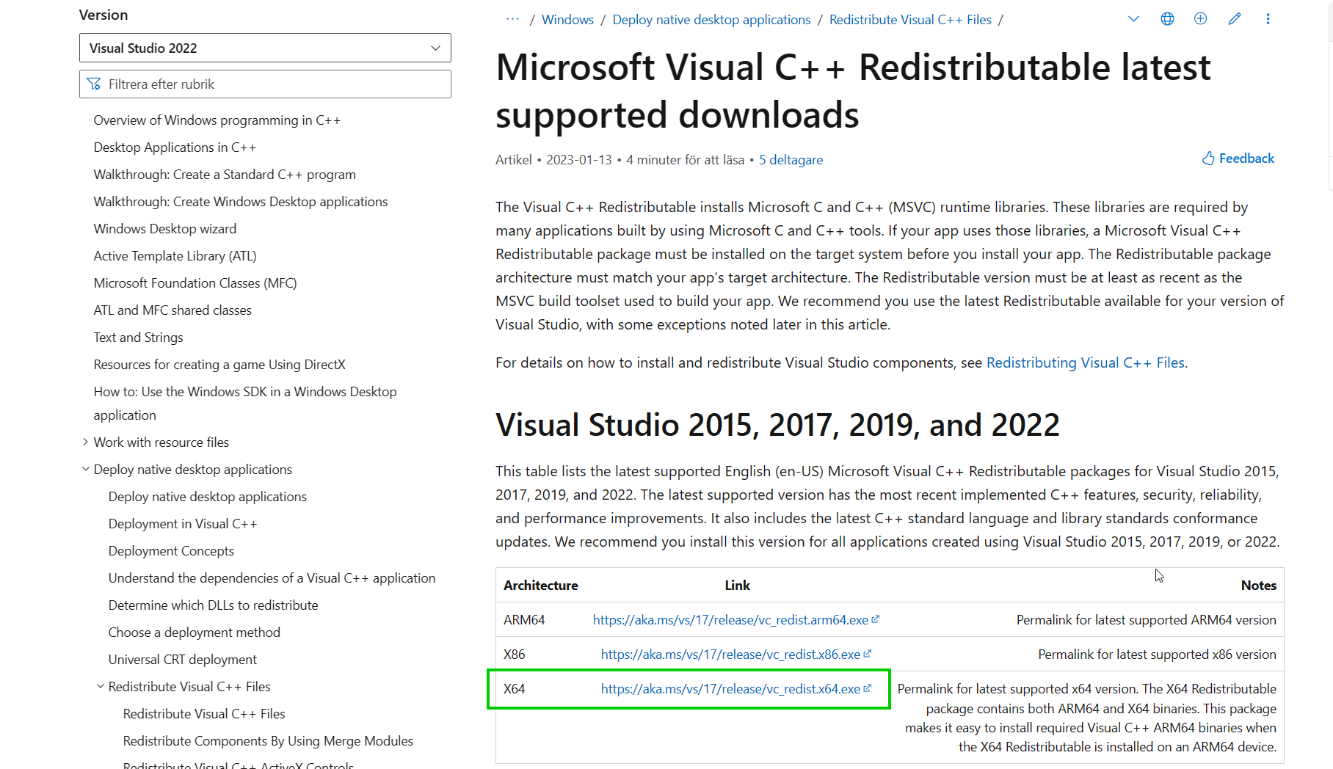This screenshot has height=769, width=1333.
Task: Focus the Filtrera efter rubrik filter field
Action: click(265, 84)
